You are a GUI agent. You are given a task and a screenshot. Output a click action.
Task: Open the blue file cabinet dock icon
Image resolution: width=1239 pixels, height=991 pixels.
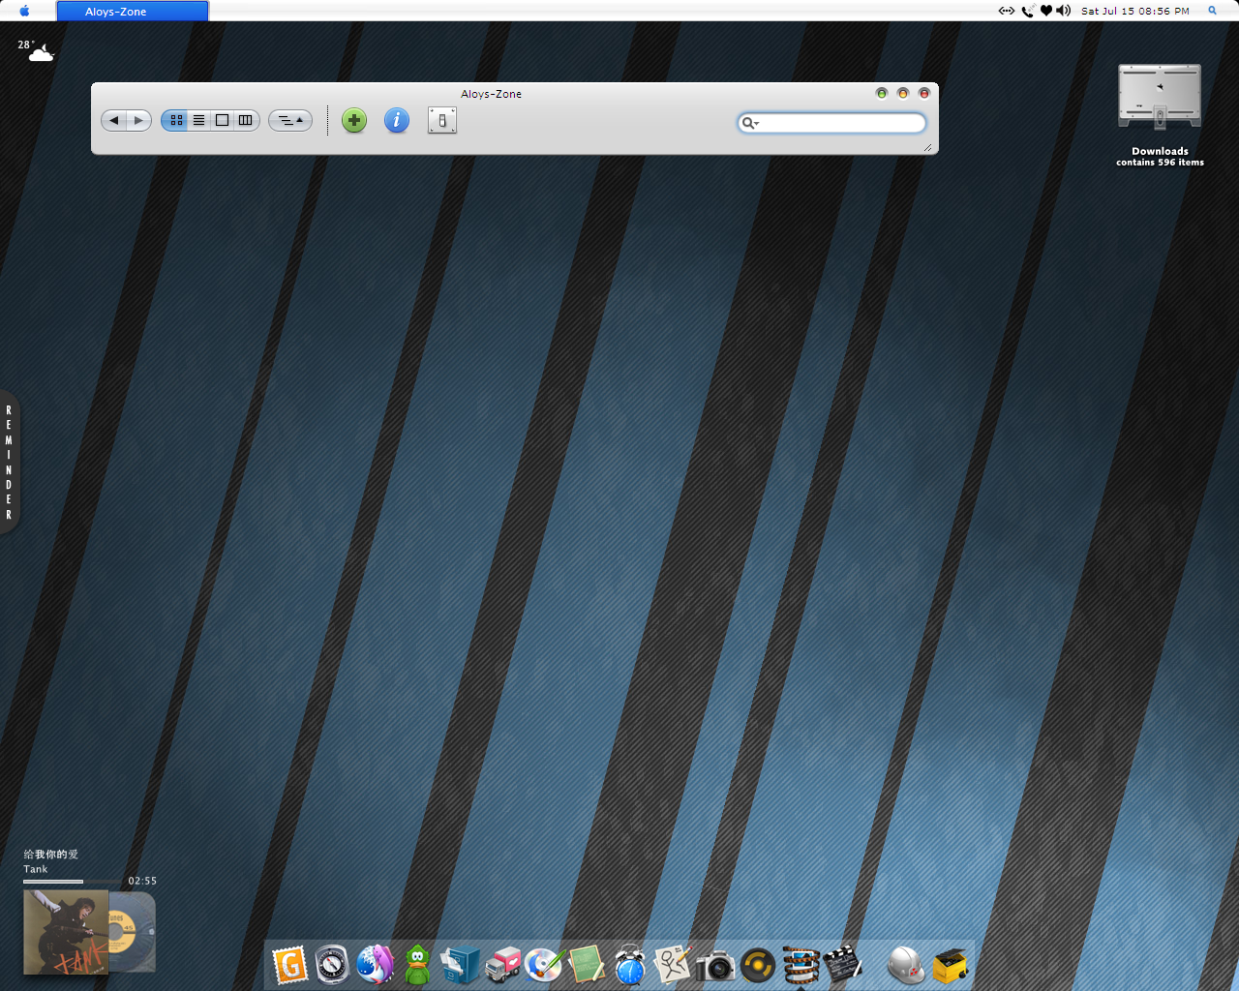[460, 965]
